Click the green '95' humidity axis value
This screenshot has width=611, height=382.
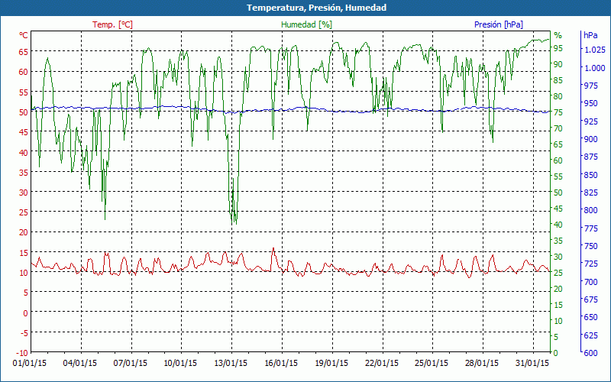coord(558,48)
